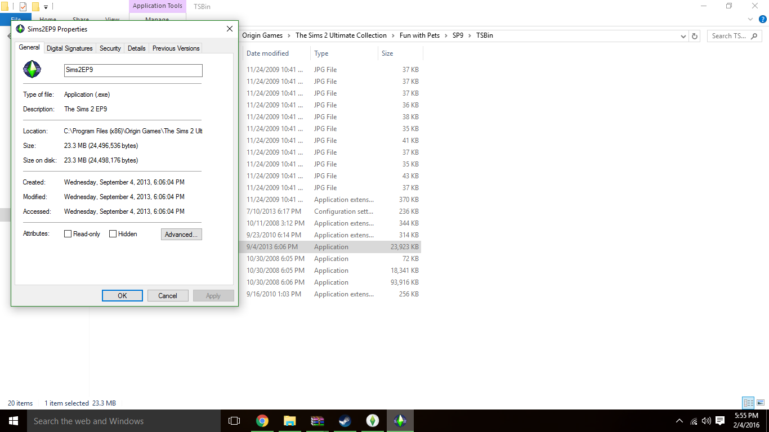
Task: Click the File Explorer taskbar icon
Action: coord(289,421)
